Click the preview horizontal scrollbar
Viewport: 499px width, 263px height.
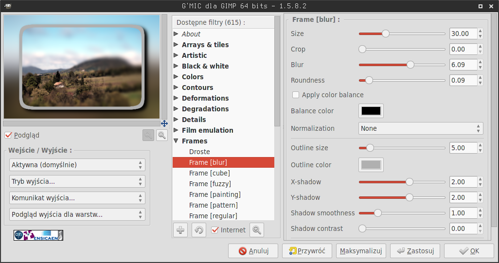[x=82, y=123]
